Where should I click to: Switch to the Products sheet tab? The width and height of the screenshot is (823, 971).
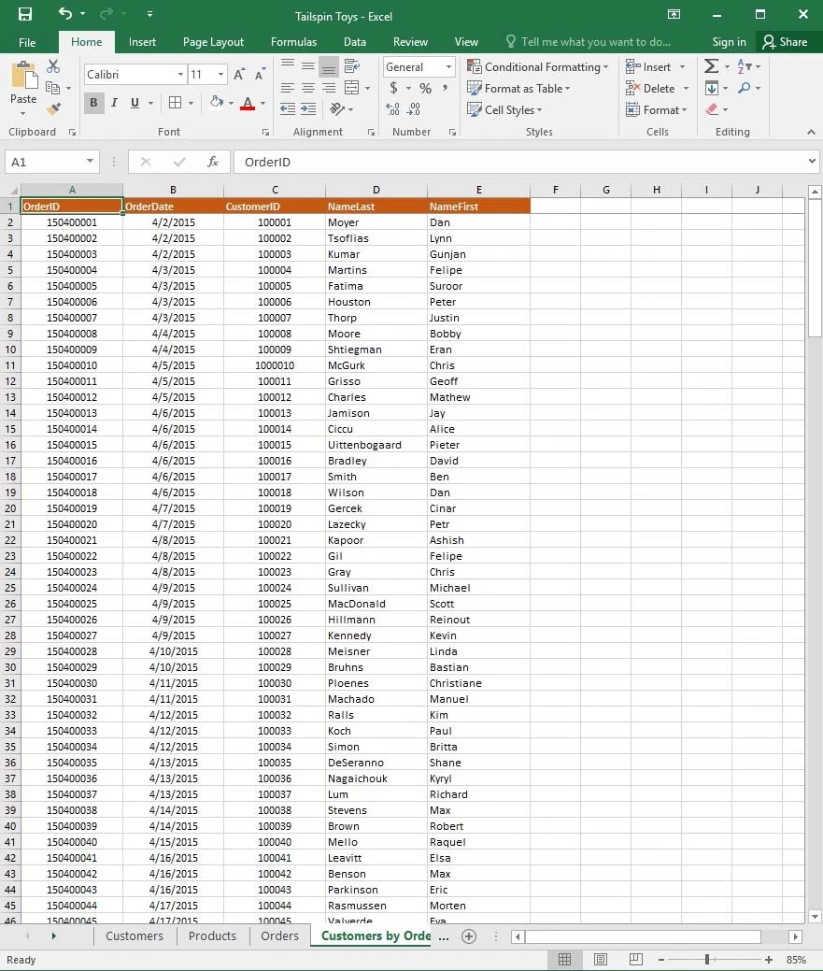click(x=212, y=935)
